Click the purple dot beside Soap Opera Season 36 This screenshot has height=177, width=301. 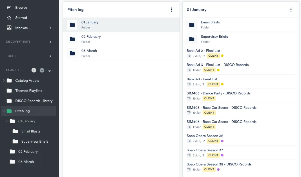pyautogui.click(x=223, y=141)
